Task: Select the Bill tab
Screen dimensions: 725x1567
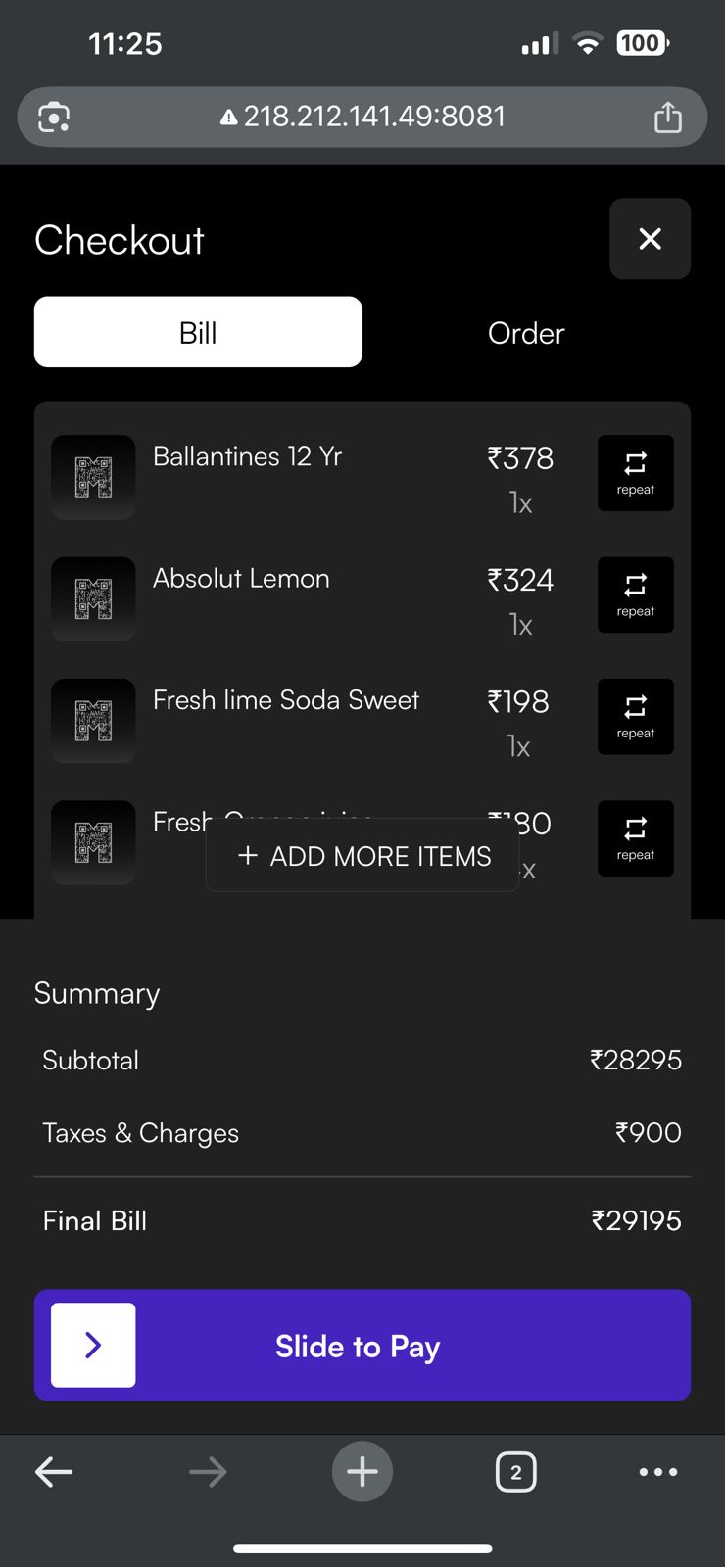Action: 198,332
